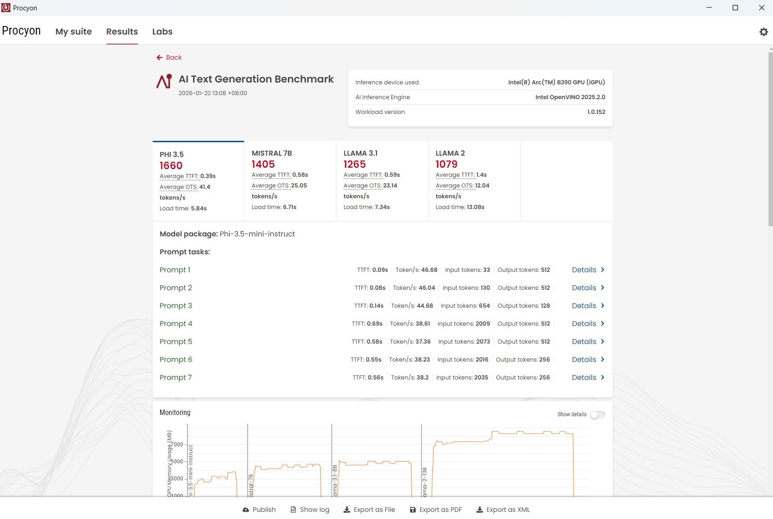Open the Labs tab
Screen dimensions: 773x519
pos(162,31)
